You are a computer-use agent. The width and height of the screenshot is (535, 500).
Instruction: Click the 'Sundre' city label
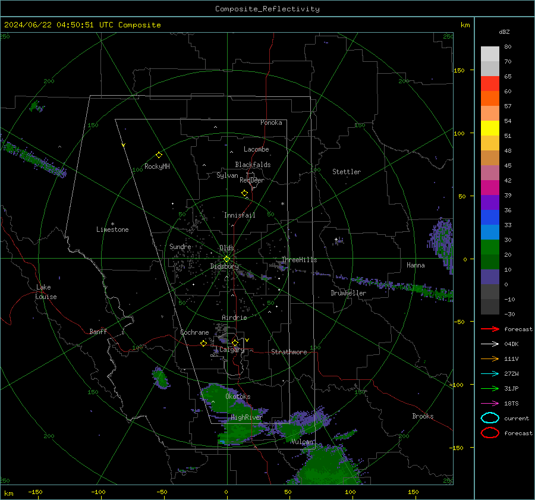click(180, 247)
